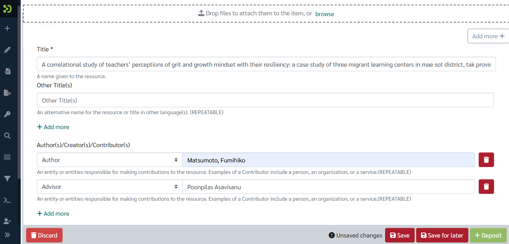This screenshot has height=244, width=509.
Task: Click Add more under Other Title(s)
Action: coord(53,127)
